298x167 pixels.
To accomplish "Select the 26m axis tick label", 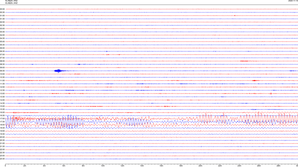I will pos(259,166).
